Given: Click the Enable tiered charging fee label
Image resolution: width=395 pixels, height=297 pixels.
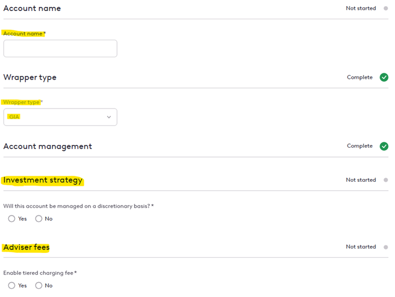Looking at the screenshot, I should click(x=39, y=273).
